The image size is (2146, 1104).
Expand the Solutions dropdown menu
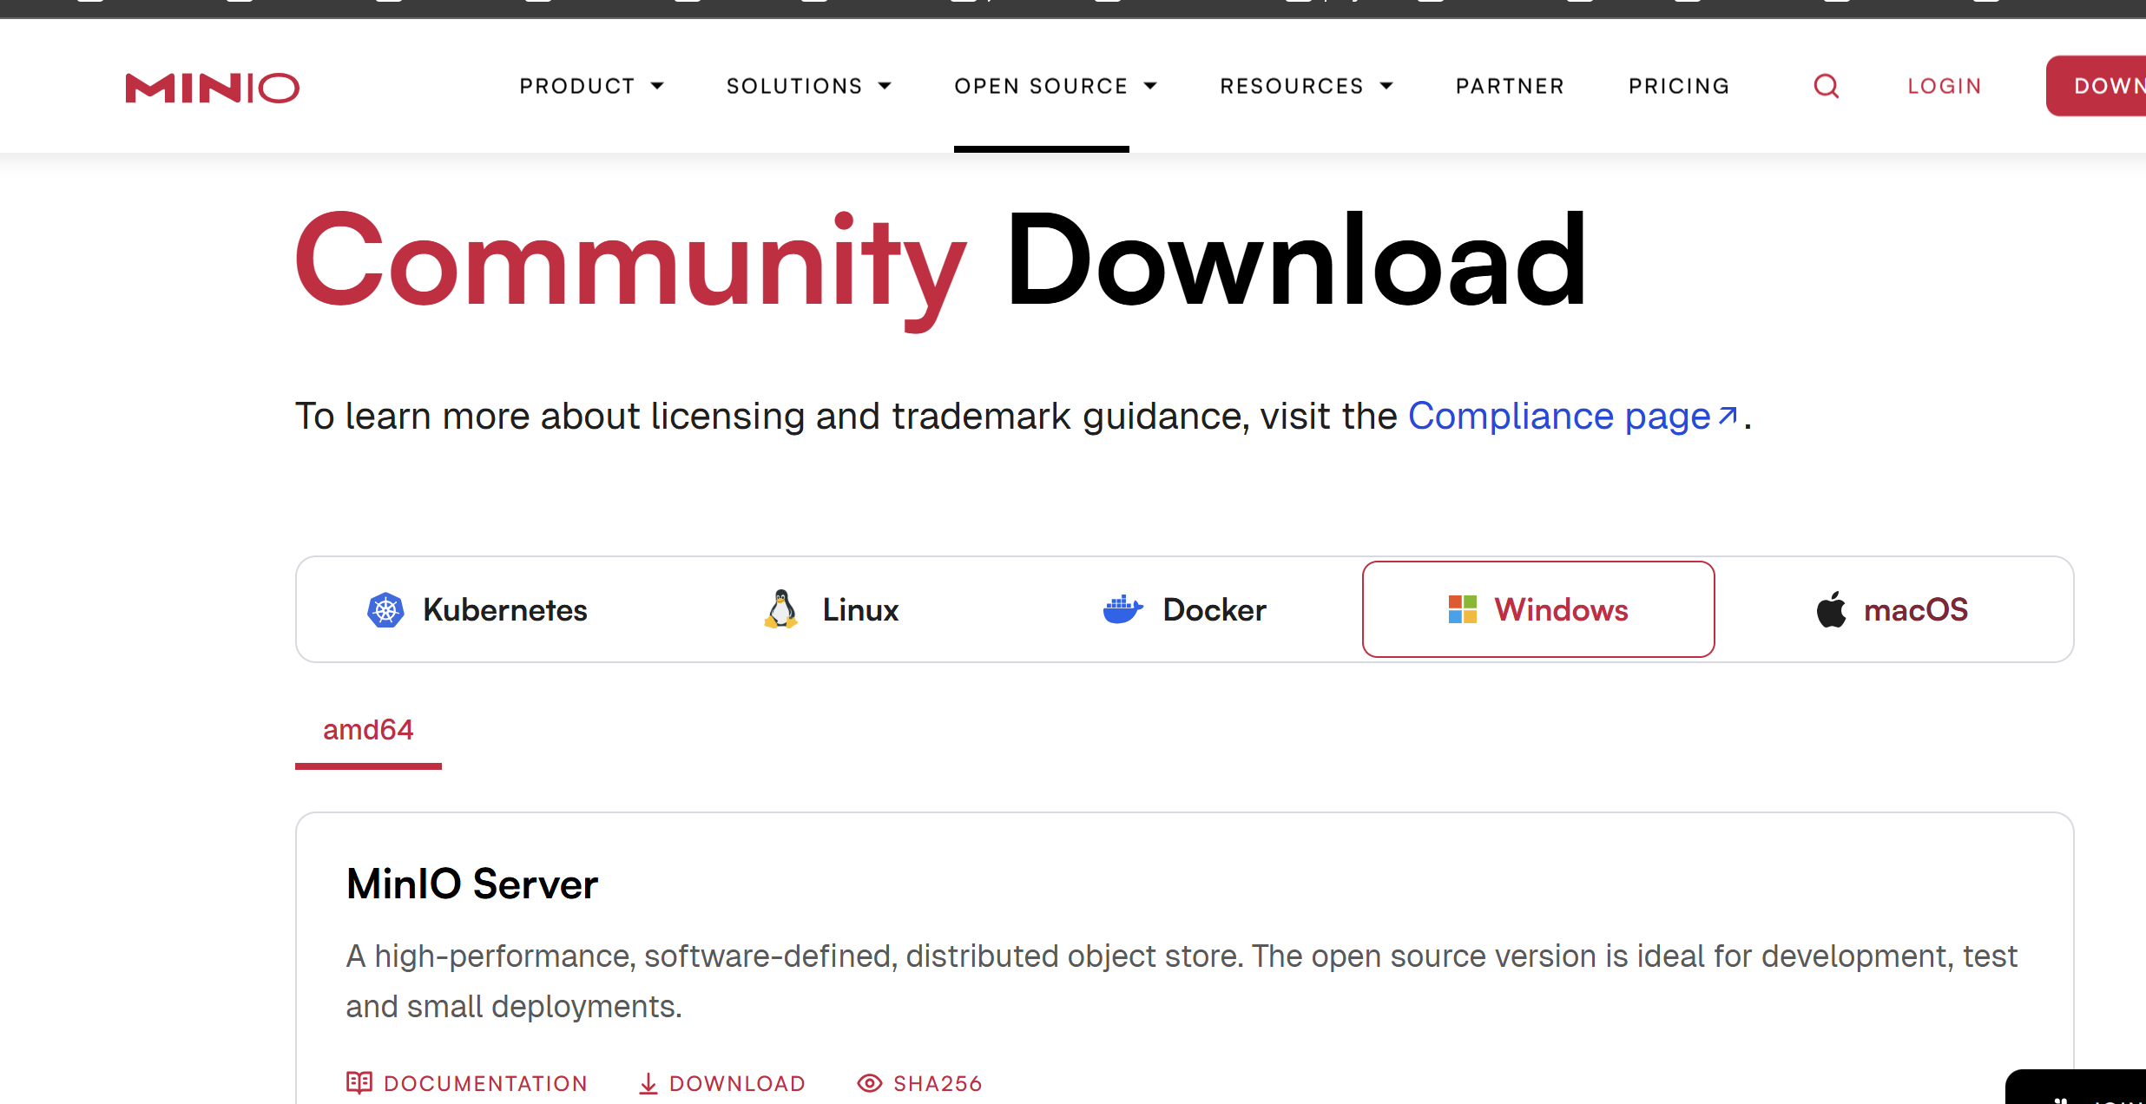[x=808, y=86]
